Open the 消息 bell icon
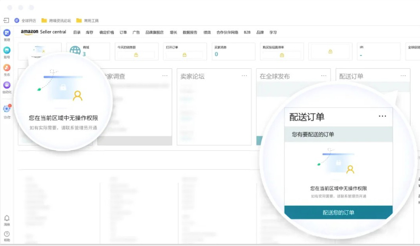Viewport: 420px width, 246px height. [7, 218]
